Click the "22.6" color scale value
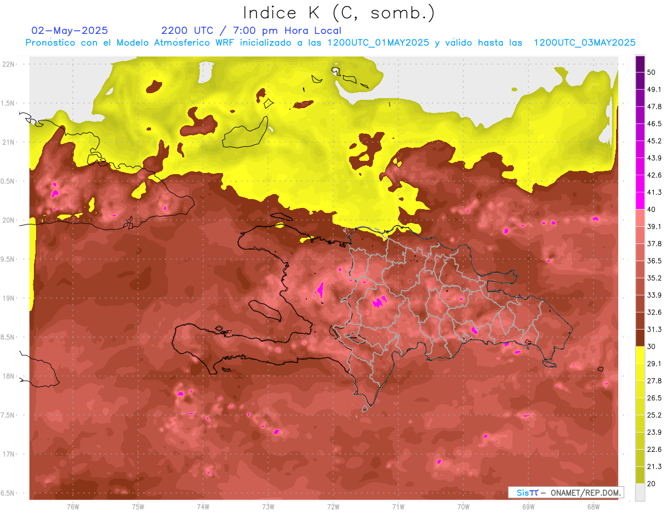 coord(654,450)
